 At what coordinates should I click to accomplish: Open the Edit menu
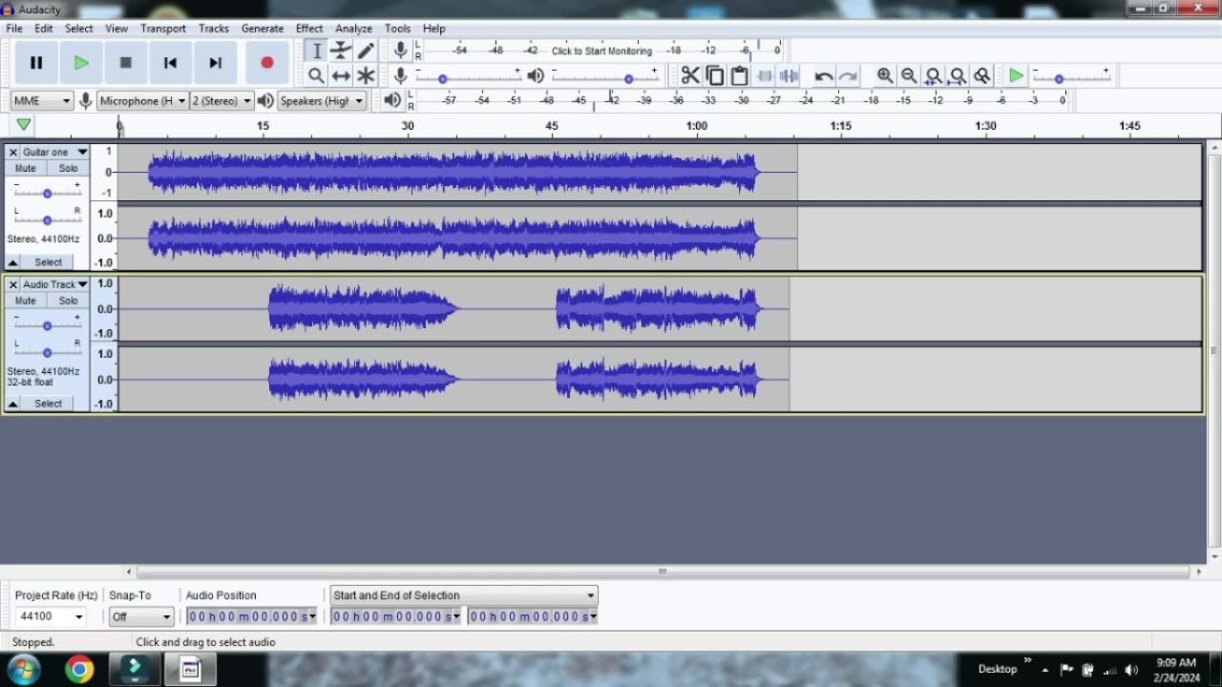coord(44,29)
